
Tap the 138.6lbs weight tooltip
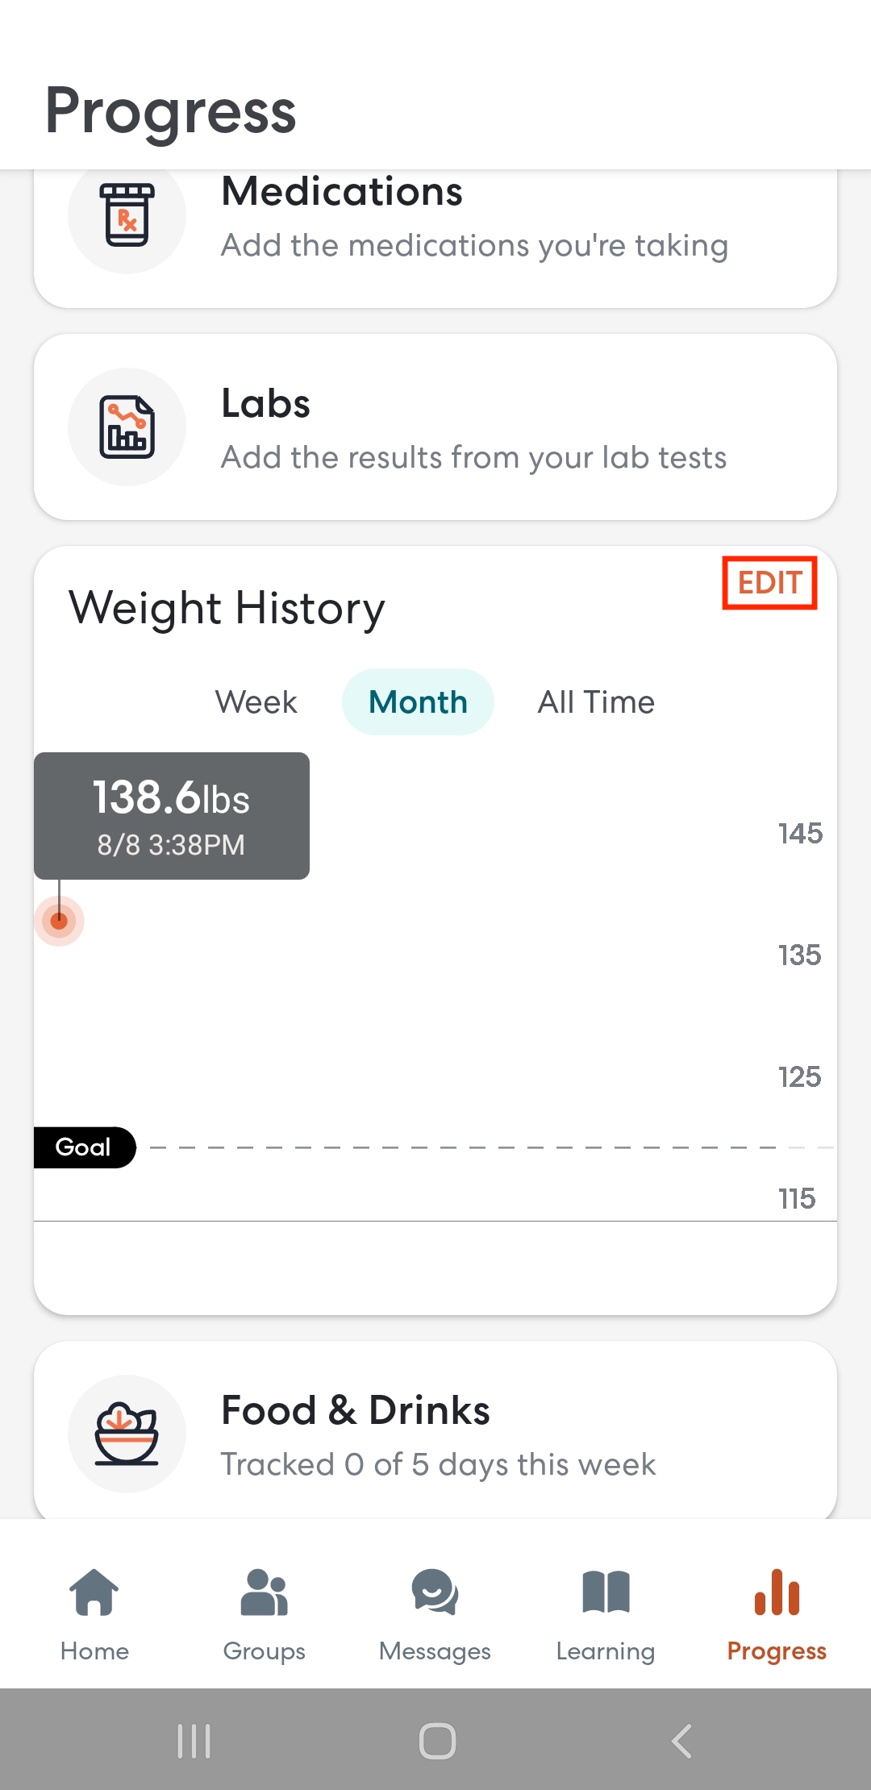coord(172,816)
